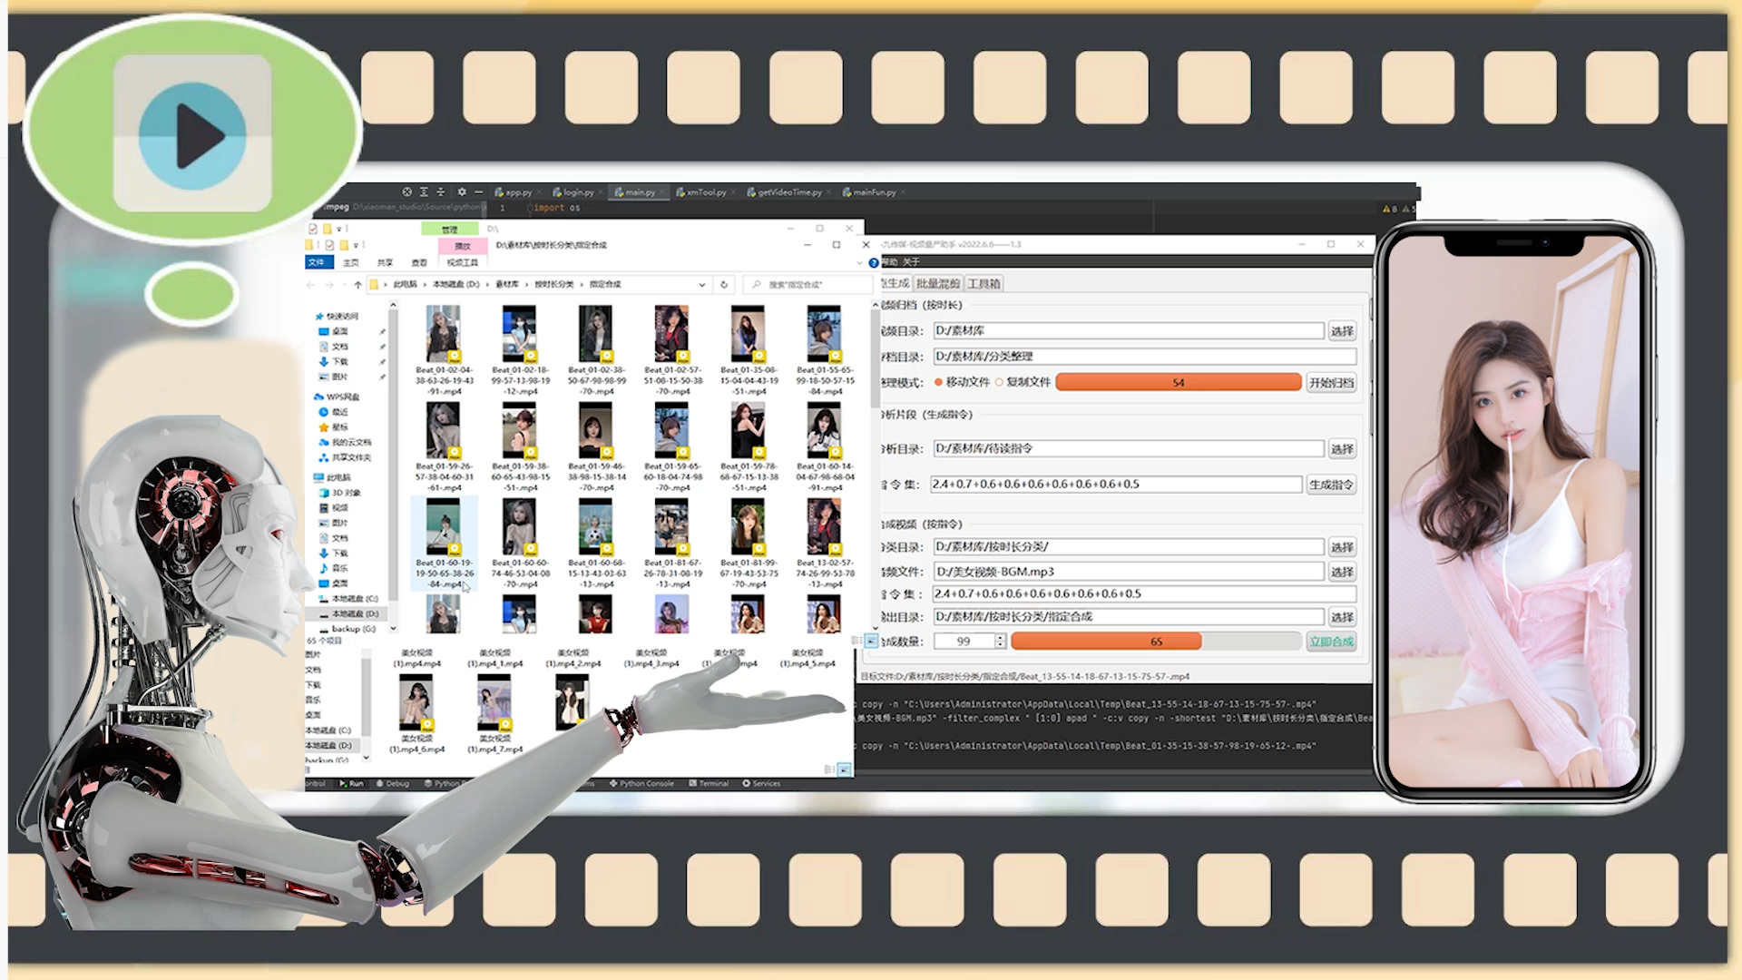Screen dimensions: 1742x980
Task: Select the Beat_13-02-57-74-26-99-53-78-13 video file
Action: click(x=826, y=544)
